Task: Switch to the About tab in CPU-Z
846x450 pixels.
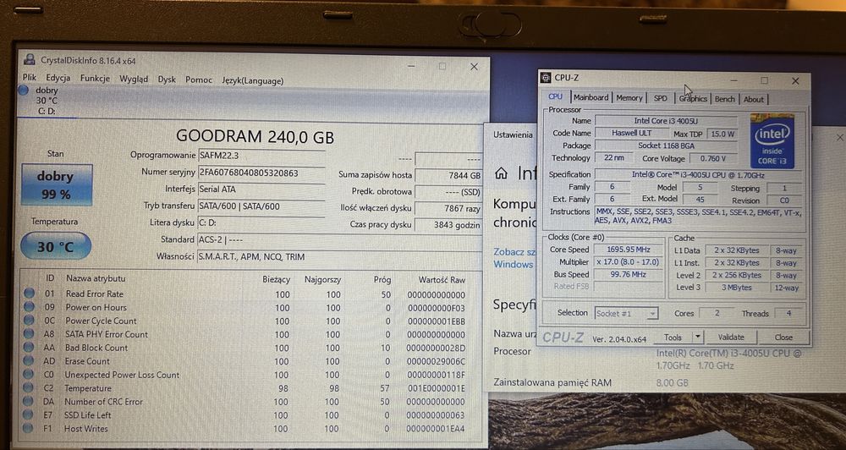Action: (x=753, y=99)
